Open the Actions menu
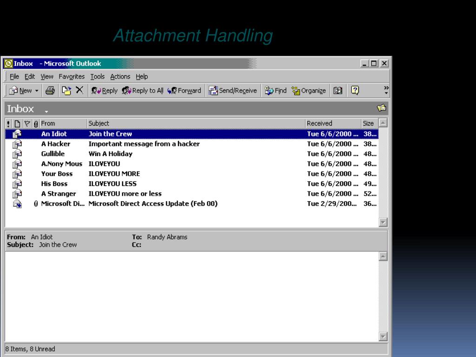Image resolution: width=476 pixels, height=357 pixels. pyautogui.click(x=120, y=77)
